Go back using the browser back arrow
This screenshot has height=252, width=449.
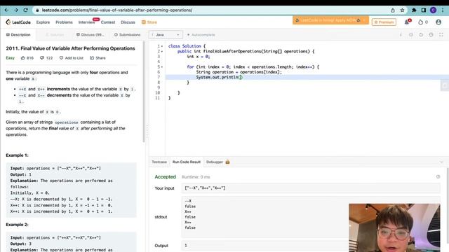point(6,10)
